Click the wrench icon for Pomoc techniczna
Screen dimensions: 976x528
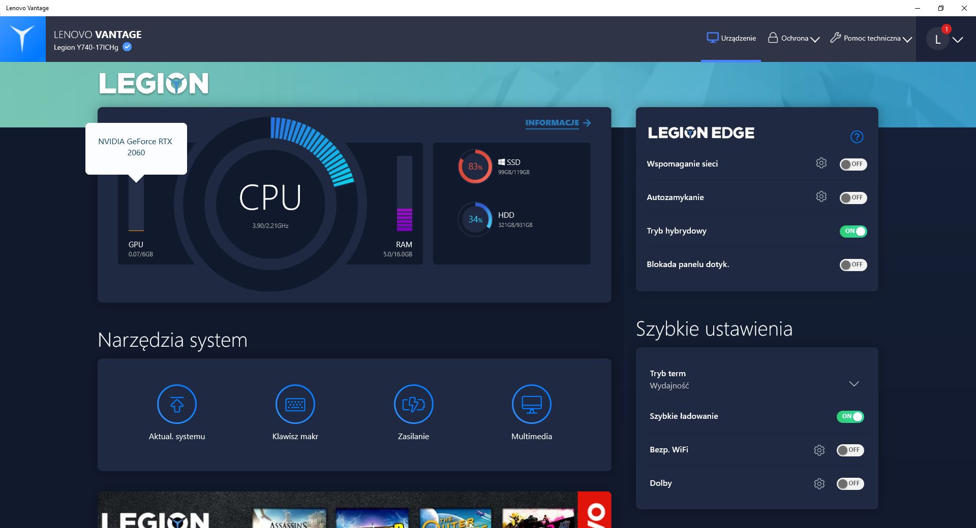click(835, 38)
